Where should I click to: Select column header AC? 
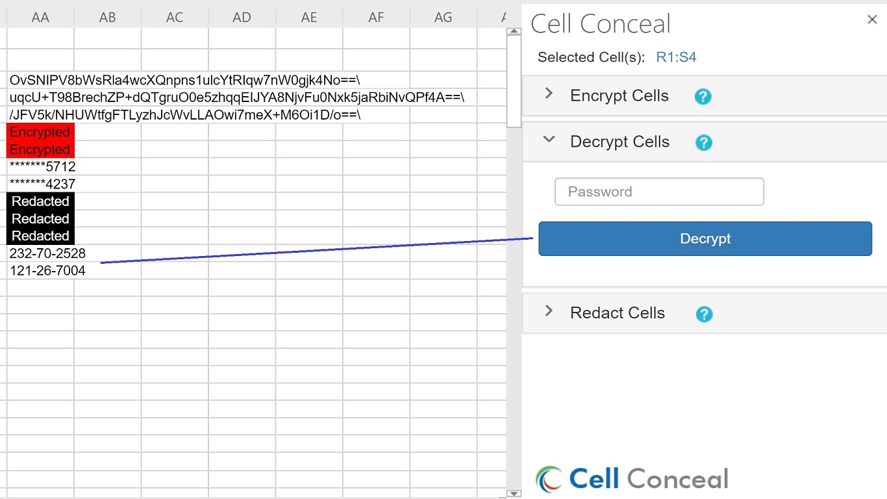coord(175,18)
